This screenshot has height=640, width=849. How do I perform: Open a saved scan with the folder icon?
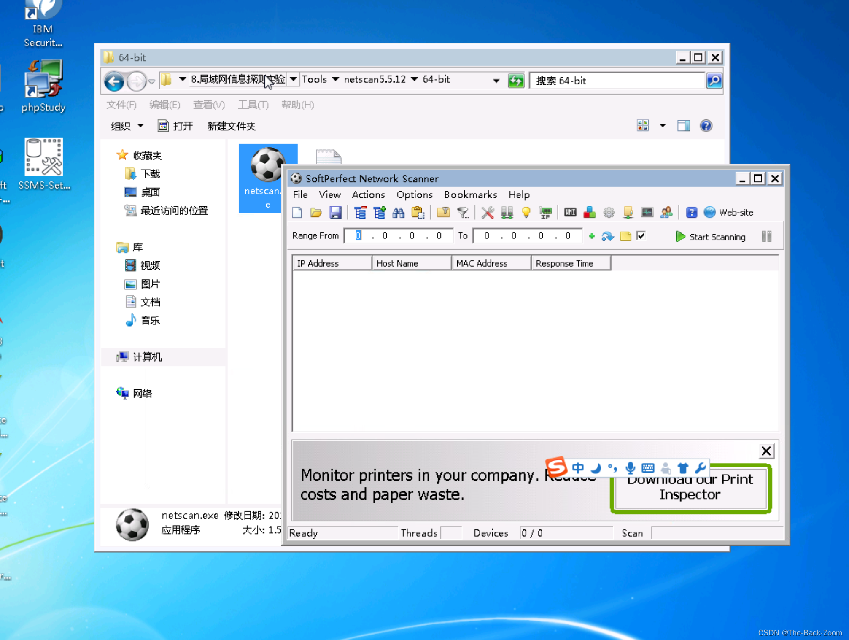(316, 213)
